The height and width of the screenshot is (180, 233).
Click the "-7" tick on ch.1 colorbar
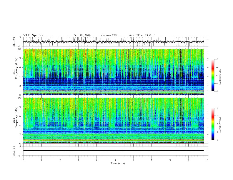pyautogui.click(x=217, y=91)
